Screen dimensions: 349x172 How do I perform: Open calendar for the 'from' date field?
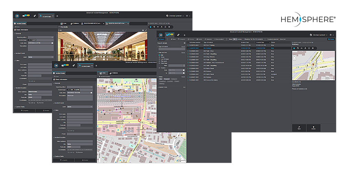click(x=184, y=70)
